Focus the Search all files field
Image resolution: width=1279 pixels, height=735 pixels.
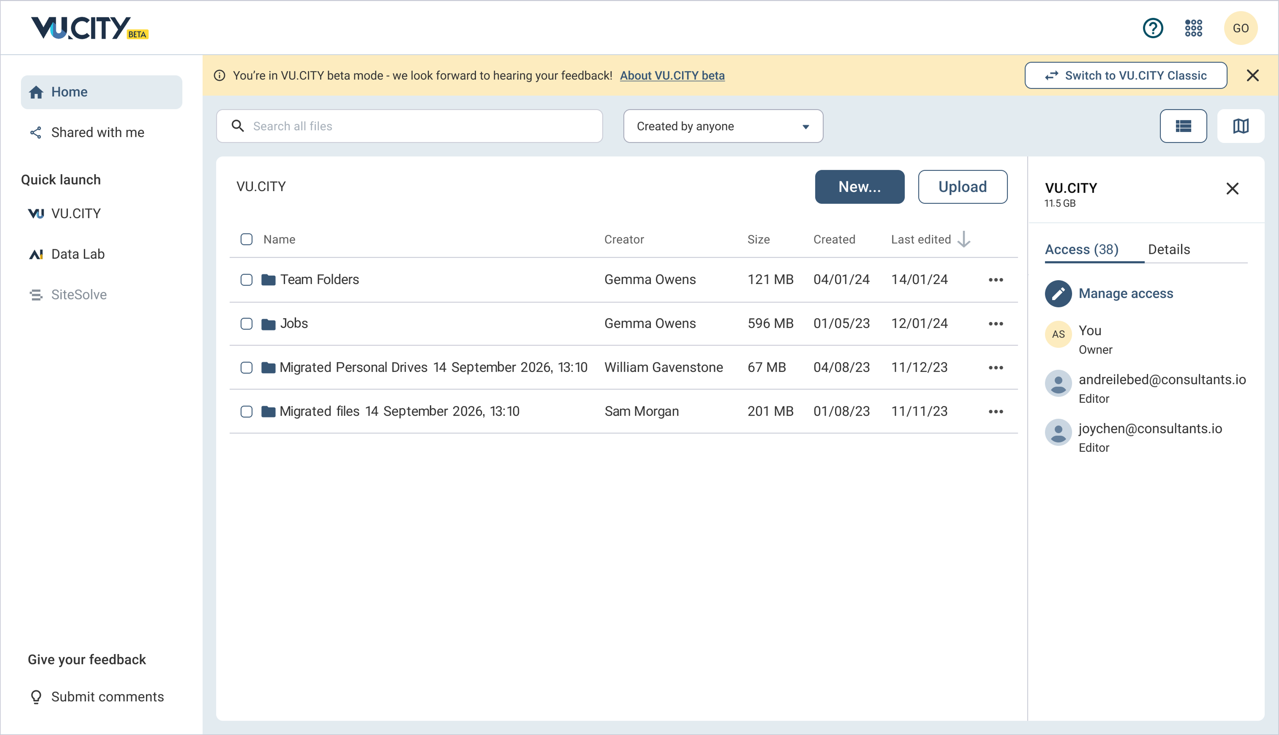[x=409, y=126]
